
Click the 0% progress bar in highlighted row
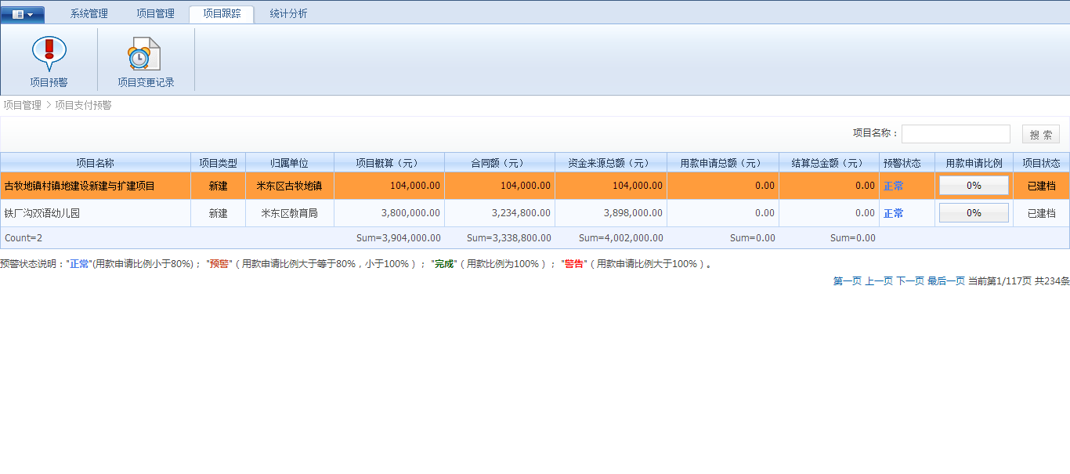(x=974, y=186)
